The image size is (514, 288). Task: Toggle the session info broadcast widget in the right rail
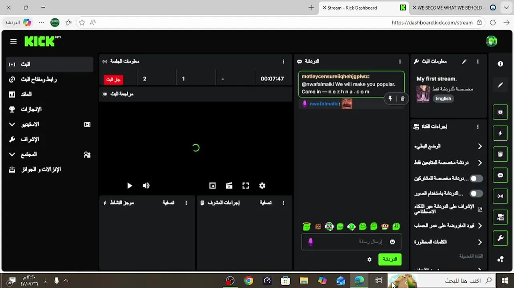pyautogui.click(x=500, y=196)
